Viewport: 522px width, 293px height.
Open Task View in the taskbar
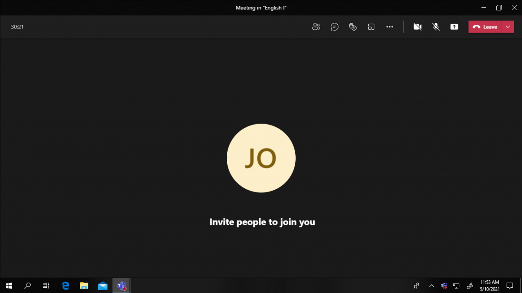point(46,286)
